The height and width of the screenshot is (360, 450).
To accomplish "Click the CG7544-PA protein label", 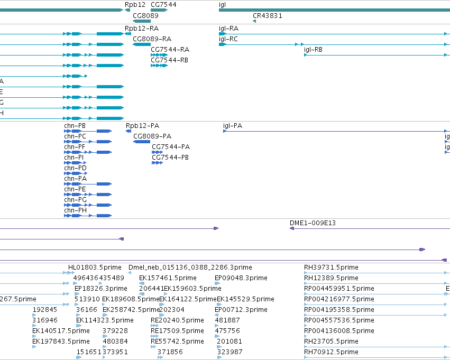I will click(x=171, y=147).
